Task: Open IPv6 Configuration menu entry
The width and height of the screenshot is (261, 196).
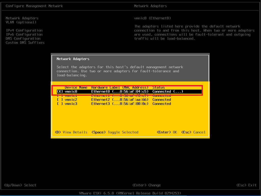Action: click(x=24, y=34)
